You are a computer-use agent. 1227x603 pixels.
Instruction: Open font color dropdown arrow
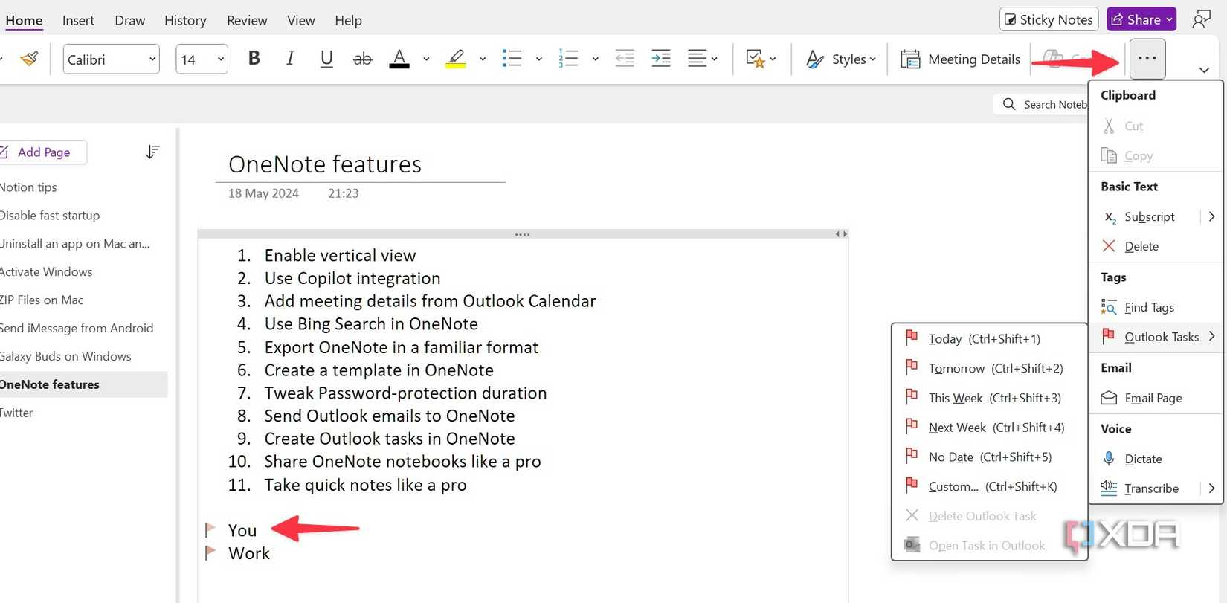426,59
